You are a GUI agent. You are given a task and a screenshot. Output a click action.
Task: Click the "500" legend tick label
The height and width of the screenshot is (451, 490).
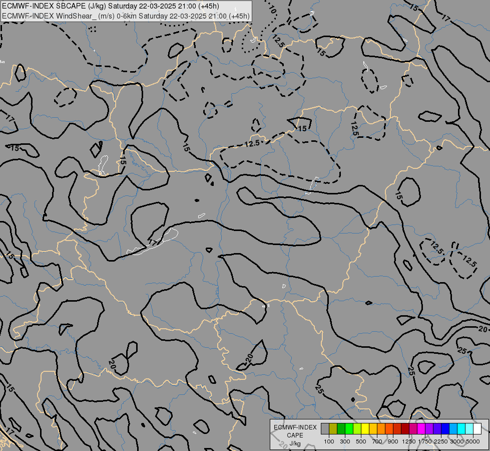[361, 441]
